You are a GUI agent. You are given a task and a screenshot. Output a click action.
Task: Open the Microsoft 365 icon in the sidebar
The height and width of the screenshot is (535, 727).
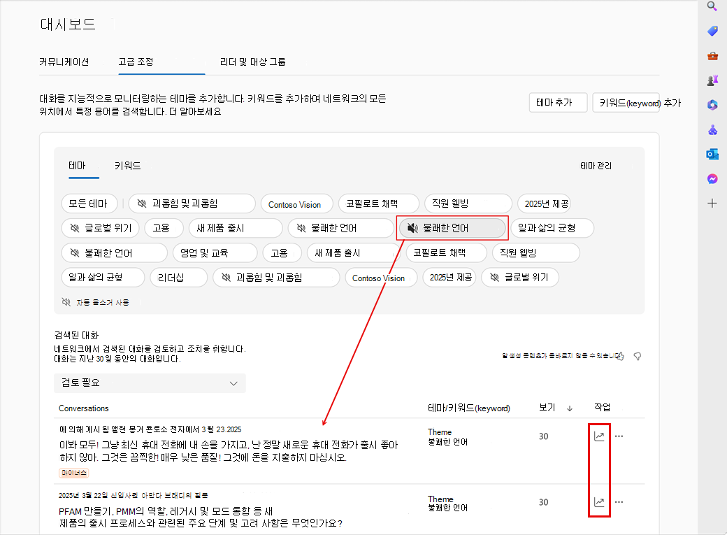[712, 104]
